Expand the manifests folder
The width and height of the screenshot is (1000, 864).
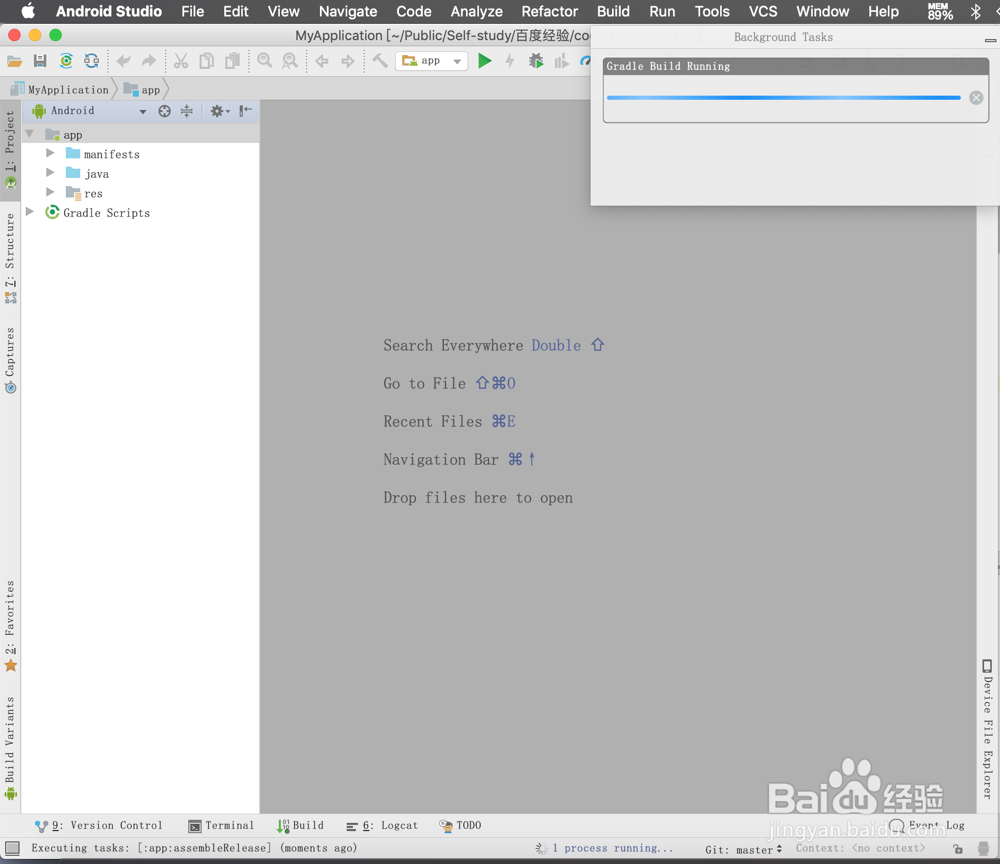50,153
